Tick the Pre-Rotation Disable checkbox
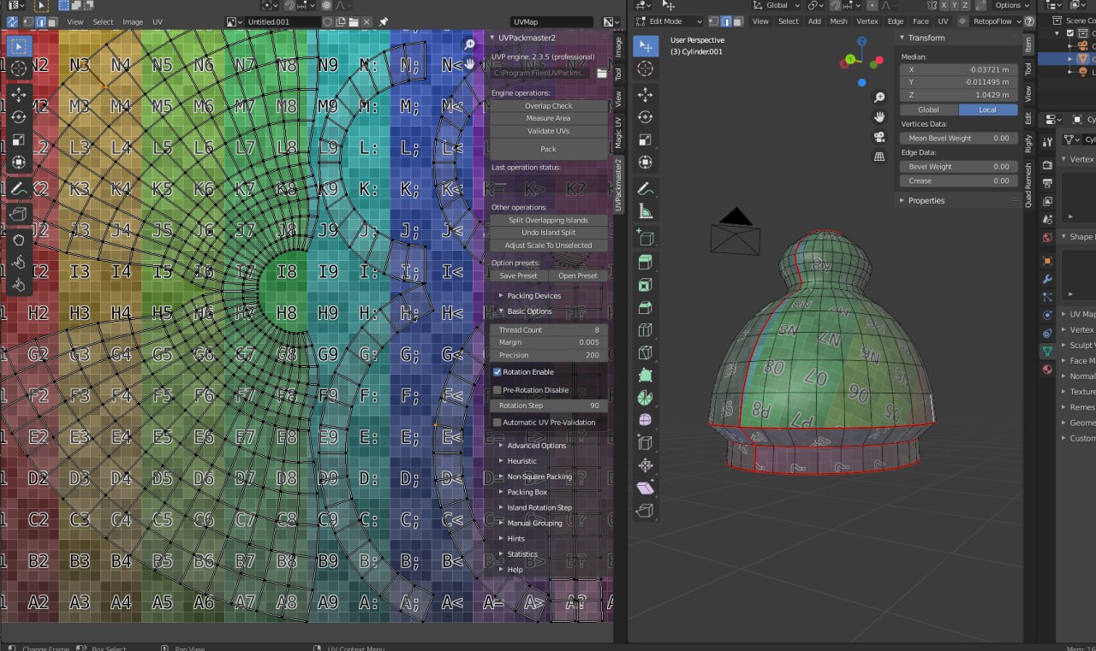This screenshot has width=1096, height=651. coord(497,390)
